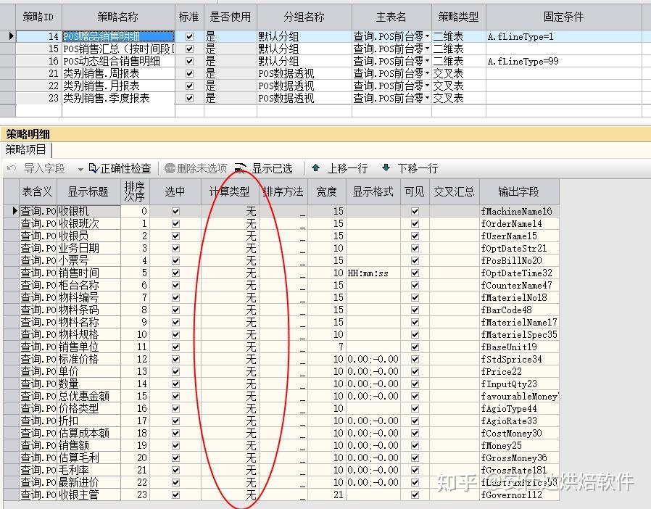Open 主表名 dropdown for strategy 16

427,62
